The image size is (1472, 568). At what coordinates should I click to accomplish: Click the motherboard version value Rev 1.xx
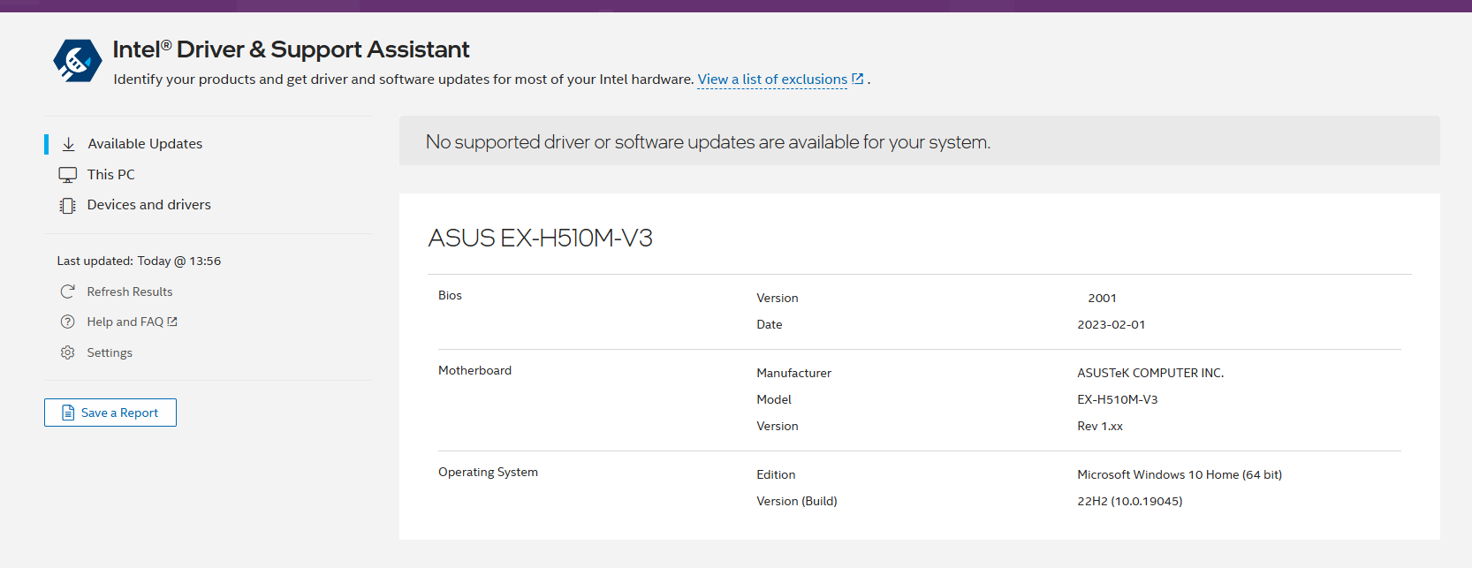1100,426
